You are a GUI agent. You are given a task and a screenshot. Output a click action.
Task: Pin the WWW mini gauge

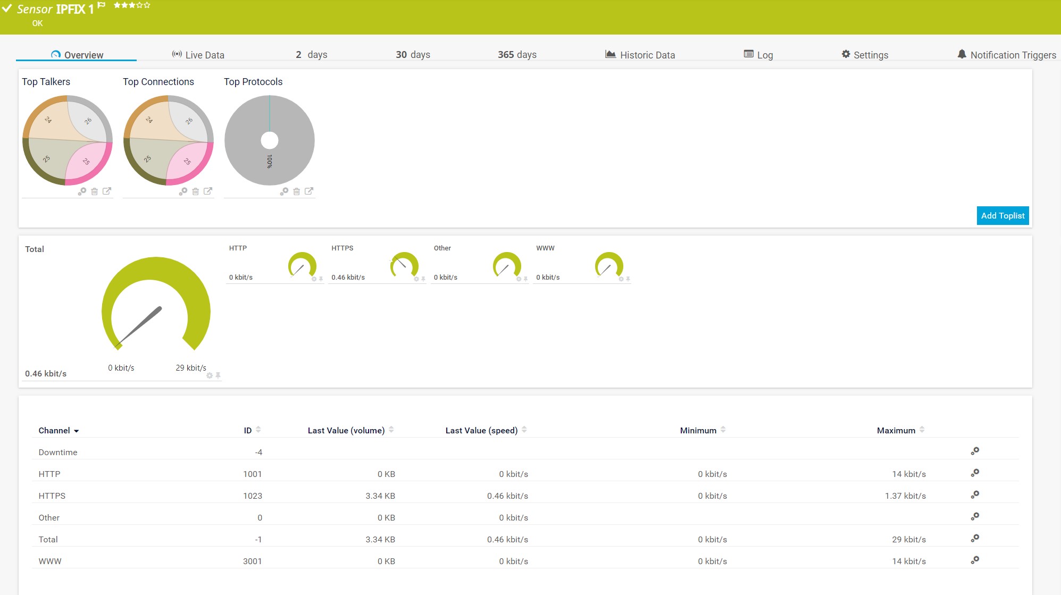click(x=628, y=279)
